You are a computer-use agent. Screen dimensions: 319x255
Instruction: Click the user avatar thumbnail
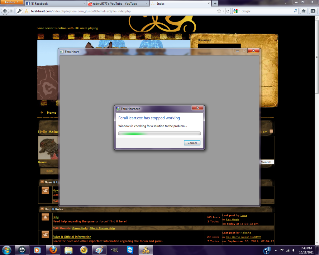click(48, 148)
